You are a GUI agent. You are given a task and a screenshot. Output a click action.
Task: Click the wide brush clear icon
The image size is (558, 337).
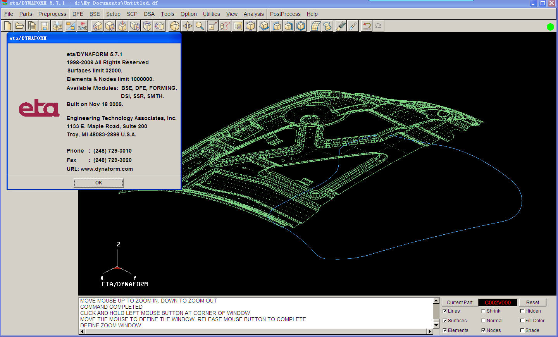click(341, 26)
